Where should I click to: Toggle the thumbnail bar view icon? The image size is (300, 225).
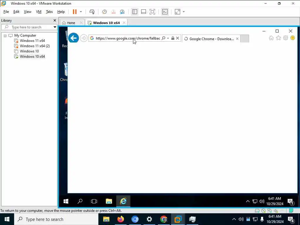(x=144, y=12)
